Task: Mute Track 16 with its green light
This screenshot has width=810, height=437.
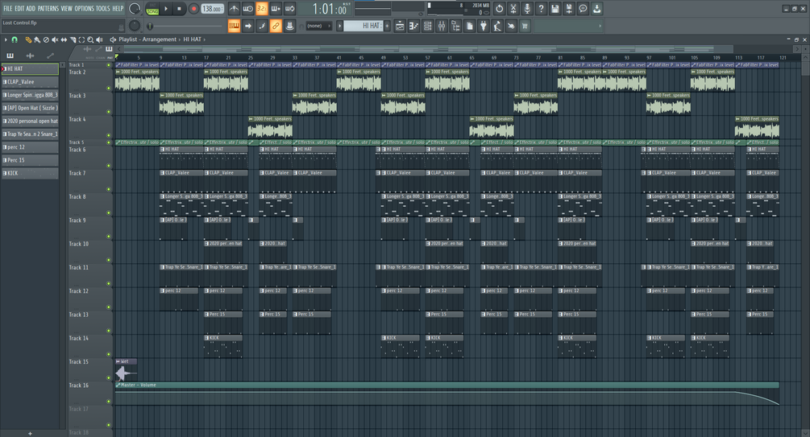Action: coord(109,402)
